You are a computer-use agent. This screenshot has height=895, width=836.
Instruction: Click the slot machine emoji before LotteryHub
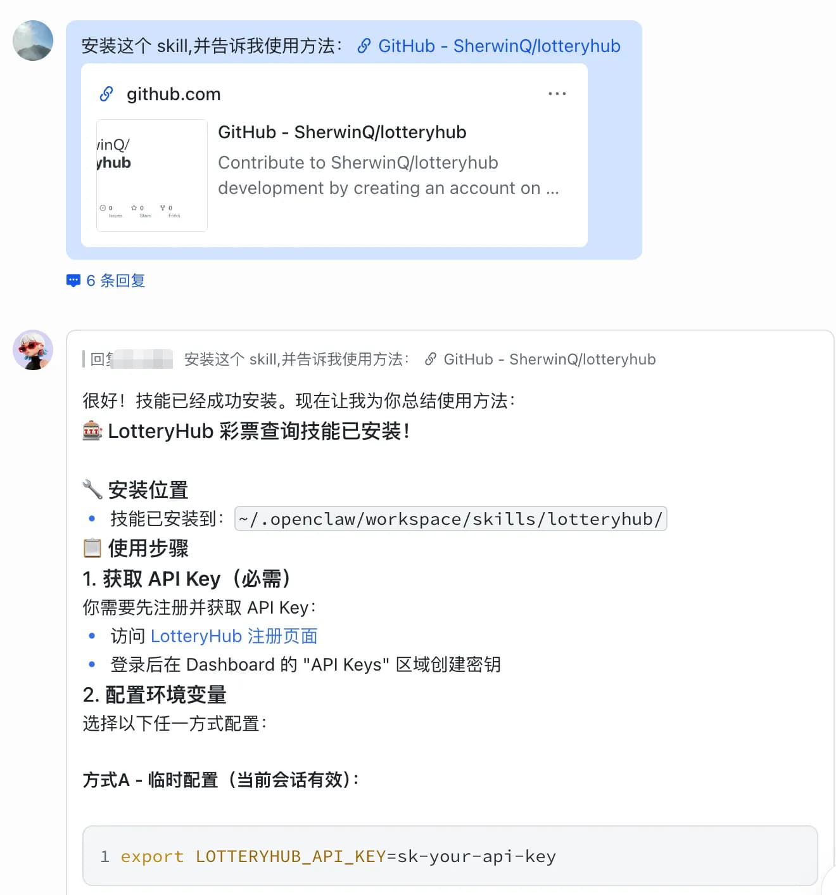tap(92, 431)
